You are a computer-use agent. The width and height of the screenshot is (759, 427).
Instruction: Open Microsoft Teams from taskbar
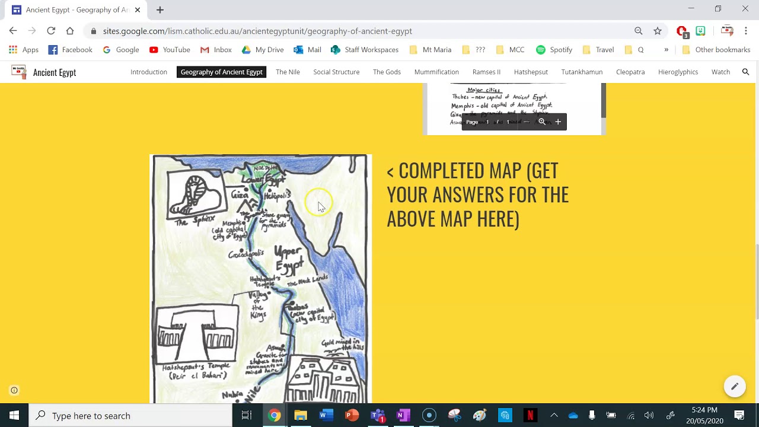[x=378, y=416]
